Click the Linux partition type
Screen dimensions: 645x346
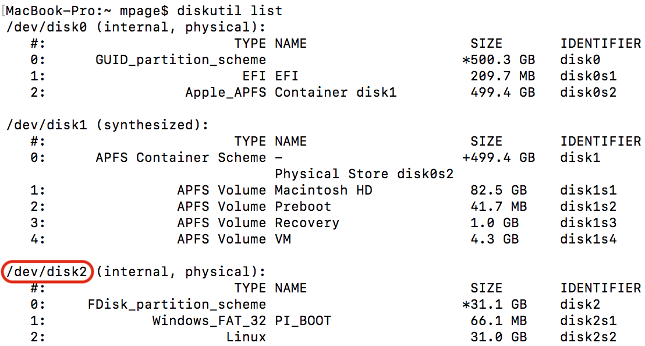click(246, 337)
